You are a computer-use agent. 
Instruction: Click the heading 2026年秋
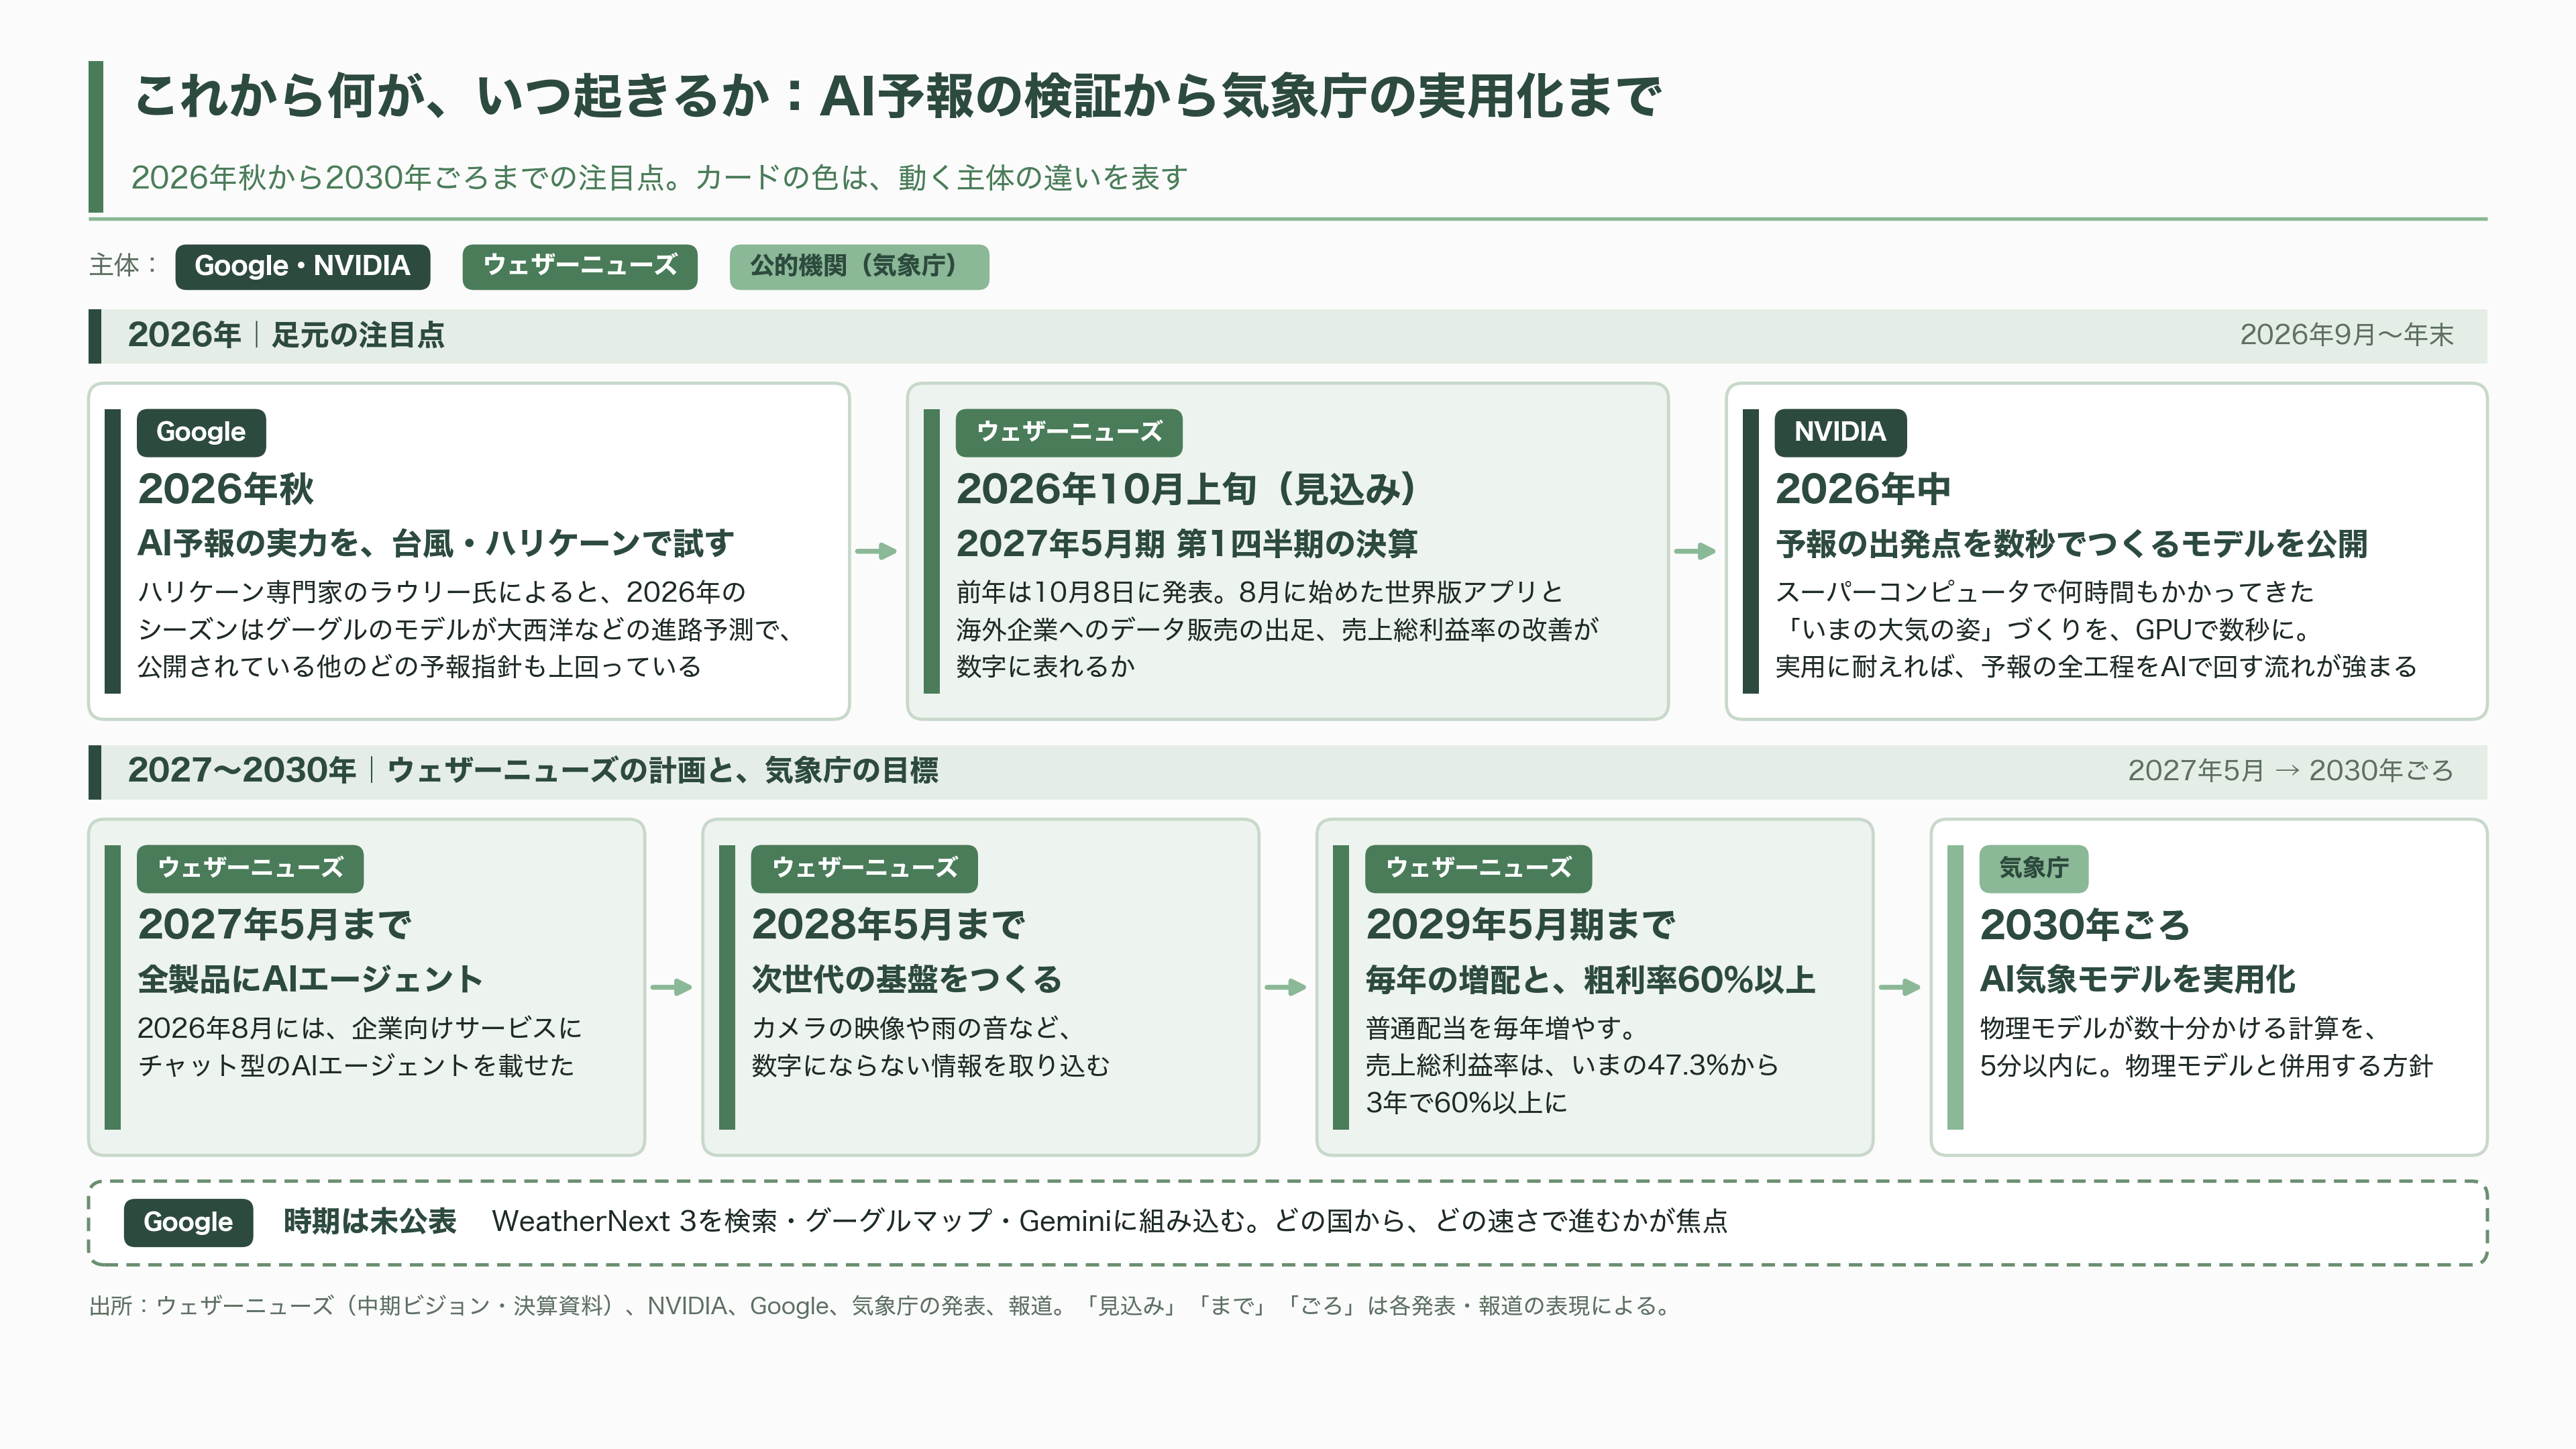pos(226,489)
